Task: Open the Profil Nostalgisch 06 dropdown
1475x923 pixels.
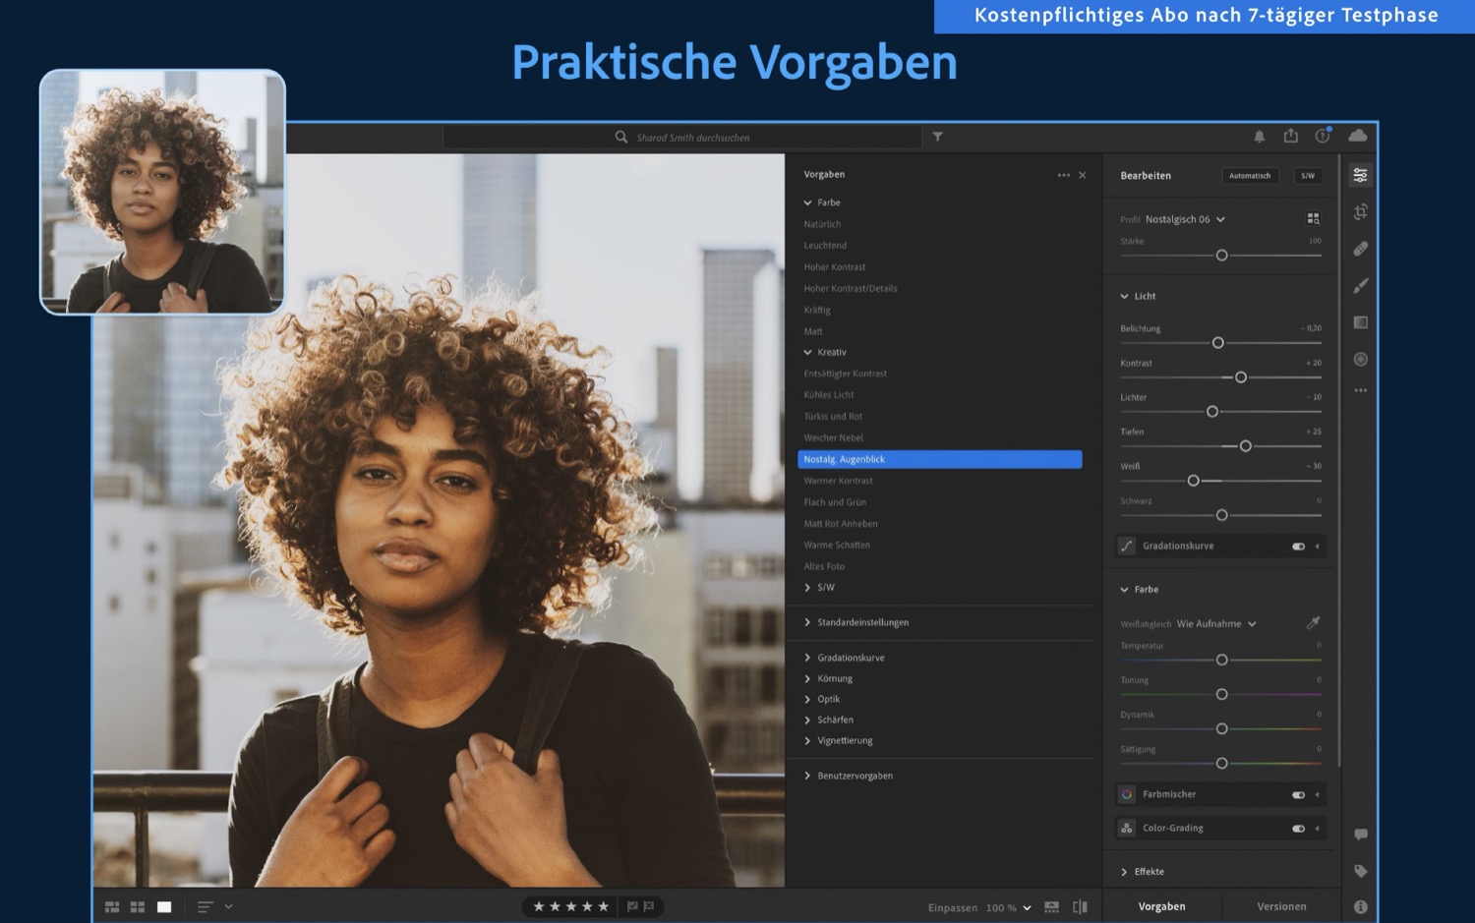Action: pyautogui.click(x=1185, y=219)
